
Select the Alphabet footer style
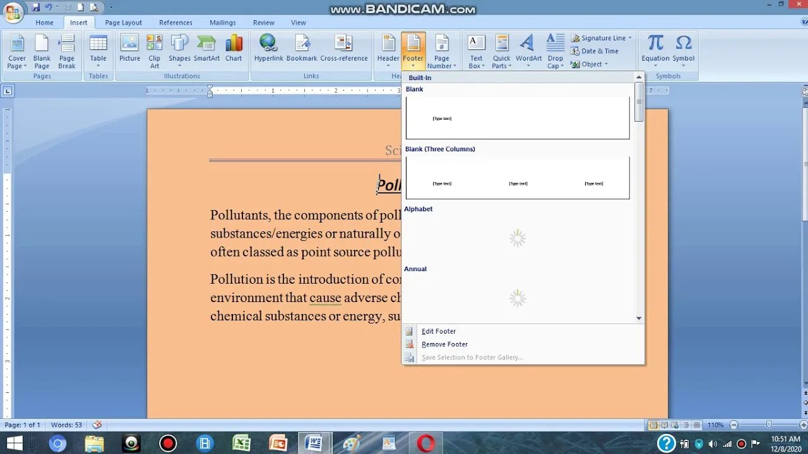[x=518, y=234]
